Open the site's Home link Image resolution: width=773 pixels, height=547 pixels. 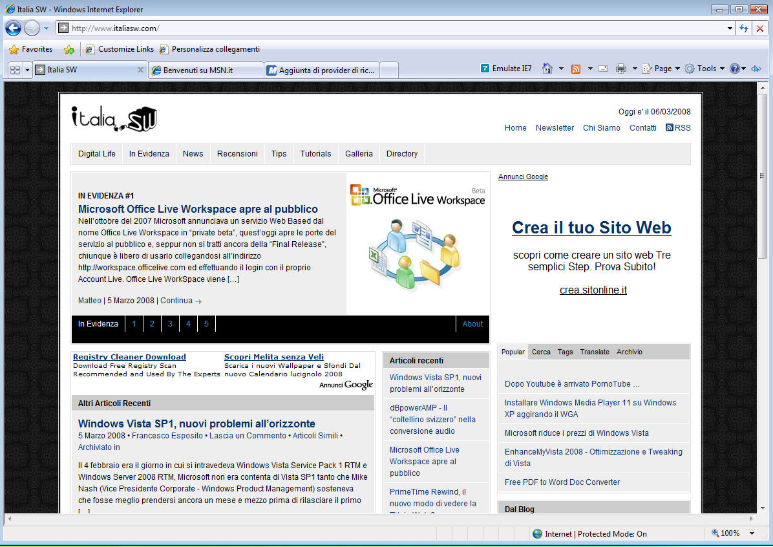coord(515,128)
